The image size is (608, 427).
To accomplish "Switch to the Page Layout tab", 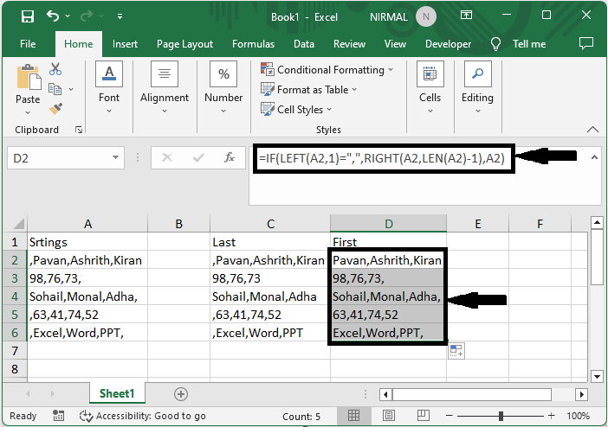I will point(184,44).
